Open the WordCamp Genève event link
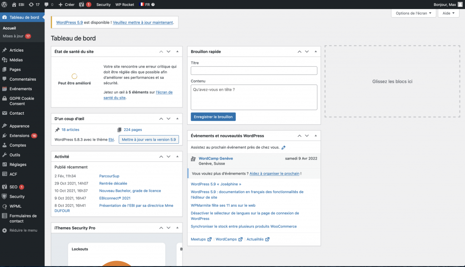The height and width of the screenshot is (267, 465). tap(216, 158)
